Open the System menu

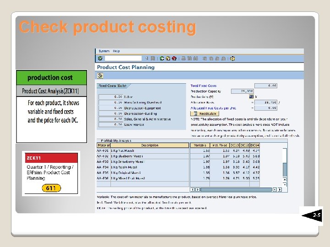[x=104, y=51]
